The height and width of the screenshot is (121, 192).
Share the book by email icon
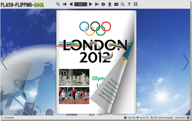coord(116,5)
